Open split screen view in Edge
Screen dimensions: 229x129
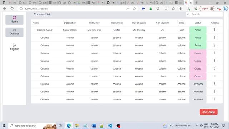(x=166, y=9)
